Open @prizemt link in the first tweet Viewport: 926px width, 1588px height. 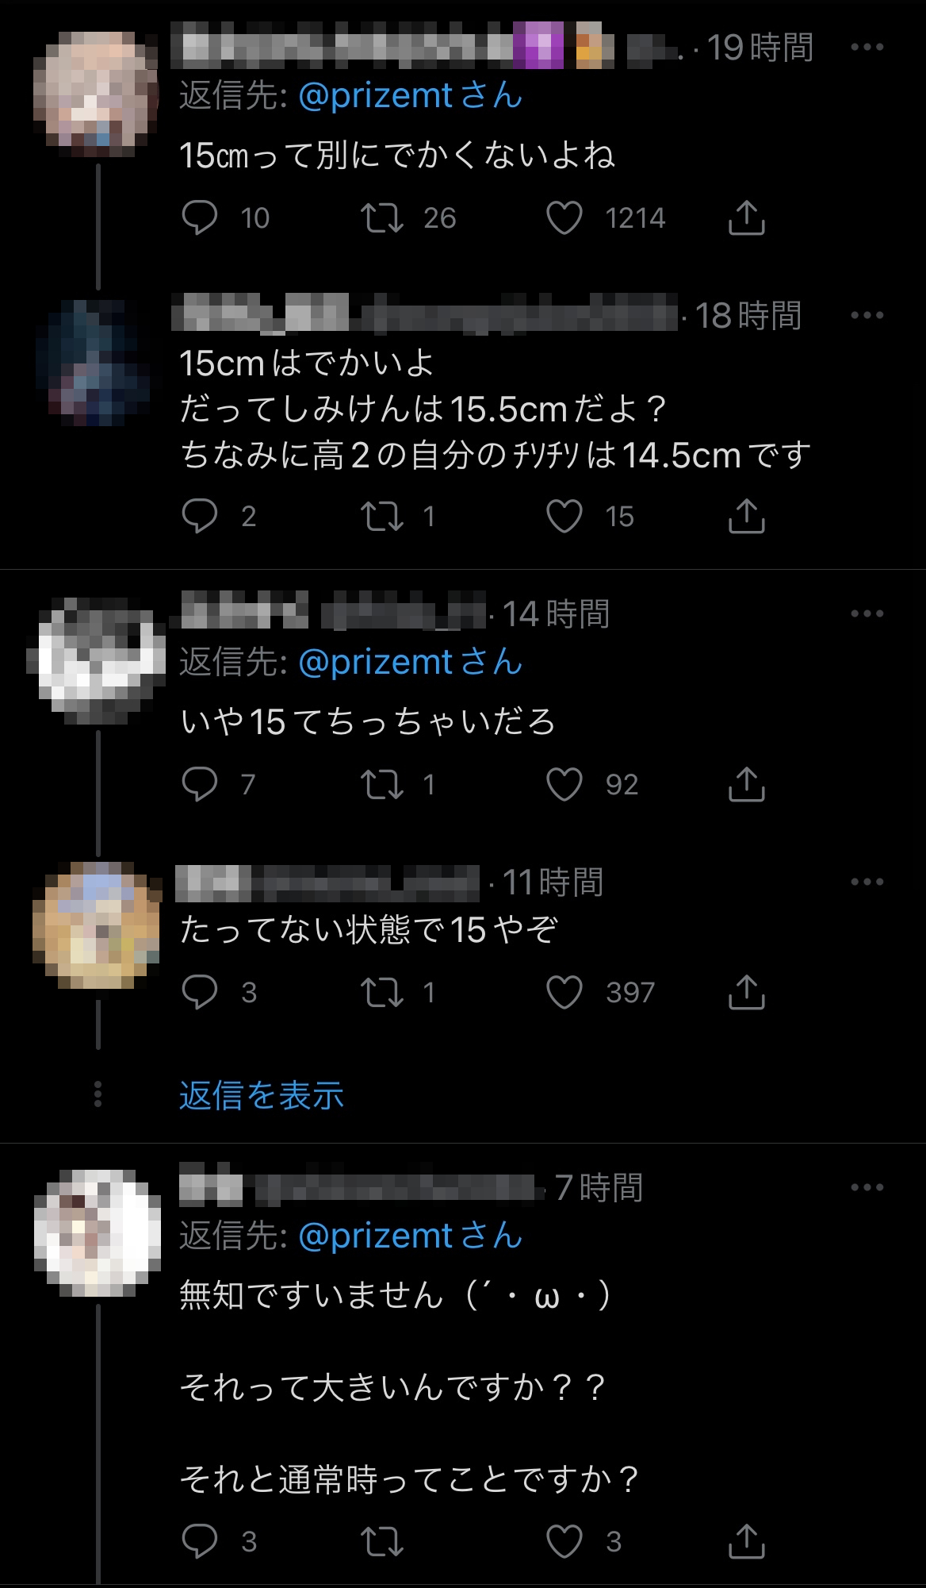(375, 96)
